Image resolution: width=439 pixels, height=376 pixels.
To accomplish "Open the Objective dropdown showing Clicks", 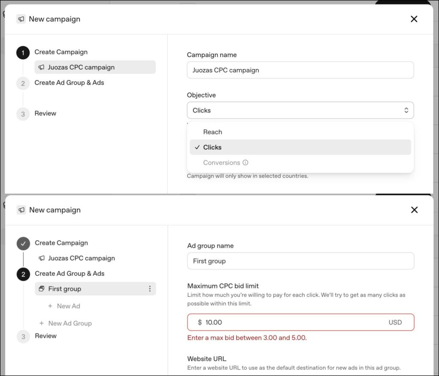I will point(300,110).
